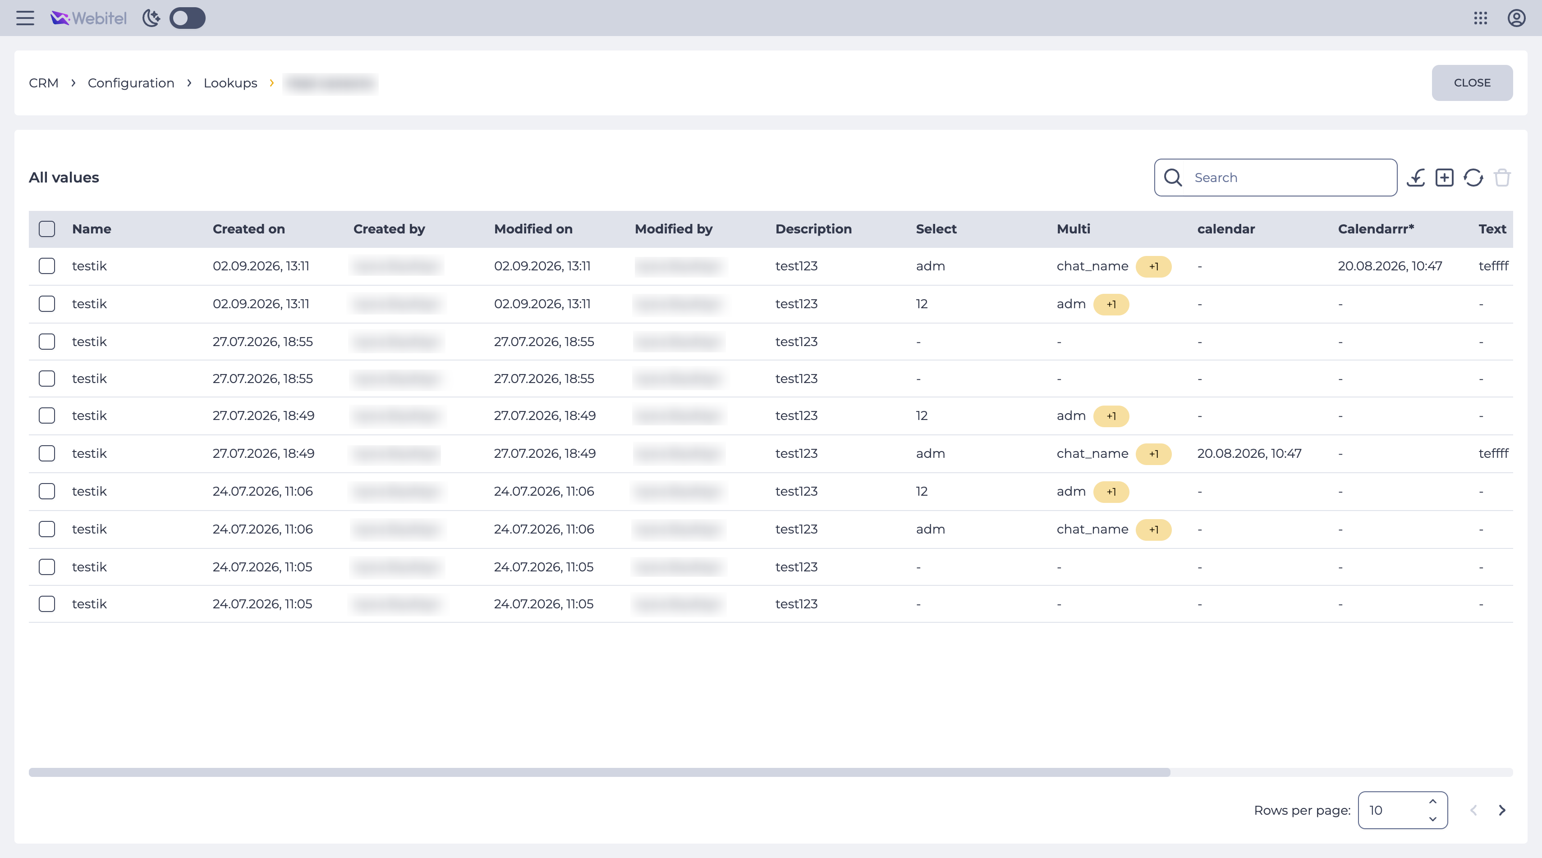Decrease rows per page with down arrow
The height and width of the screenshot is (858, 1542).
(1432, 819)
